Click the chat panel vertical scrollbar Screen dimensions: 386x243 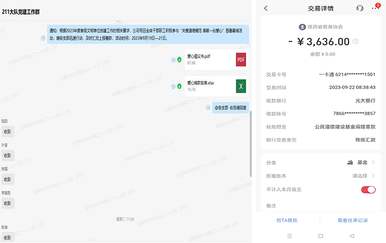[x=250, y=145]
